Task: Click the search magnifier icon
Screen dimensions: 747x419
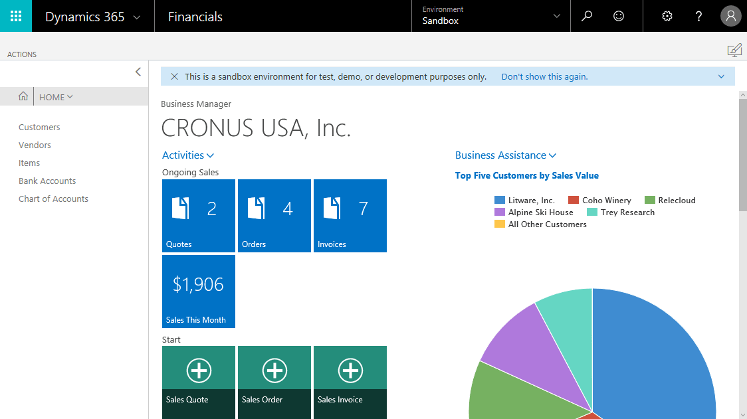Action: coord(587,17)
